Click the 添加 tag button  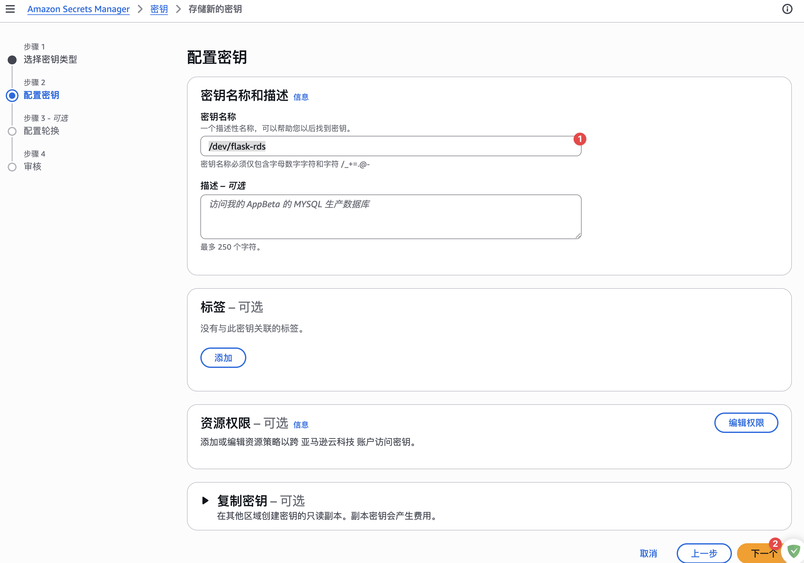[x=223, y=358]
